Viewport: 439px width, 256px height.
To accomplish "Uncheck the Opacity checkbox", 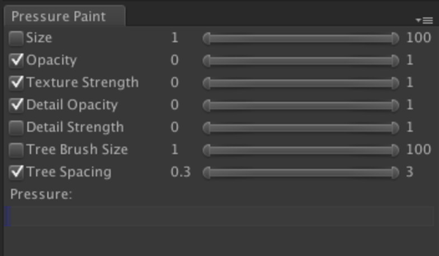I will point(16,60).
